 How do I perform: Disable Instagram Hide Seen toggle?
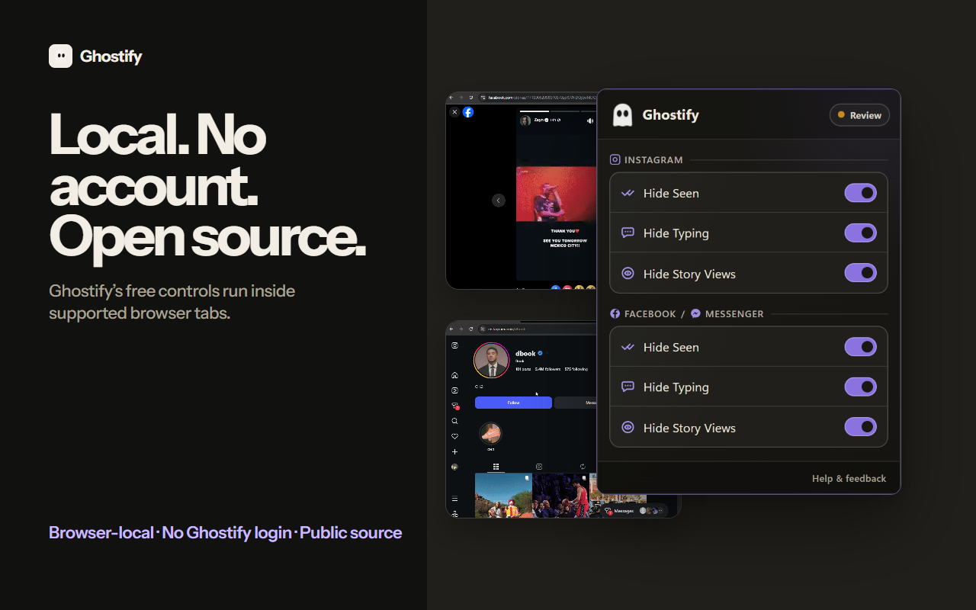[860, 193]
